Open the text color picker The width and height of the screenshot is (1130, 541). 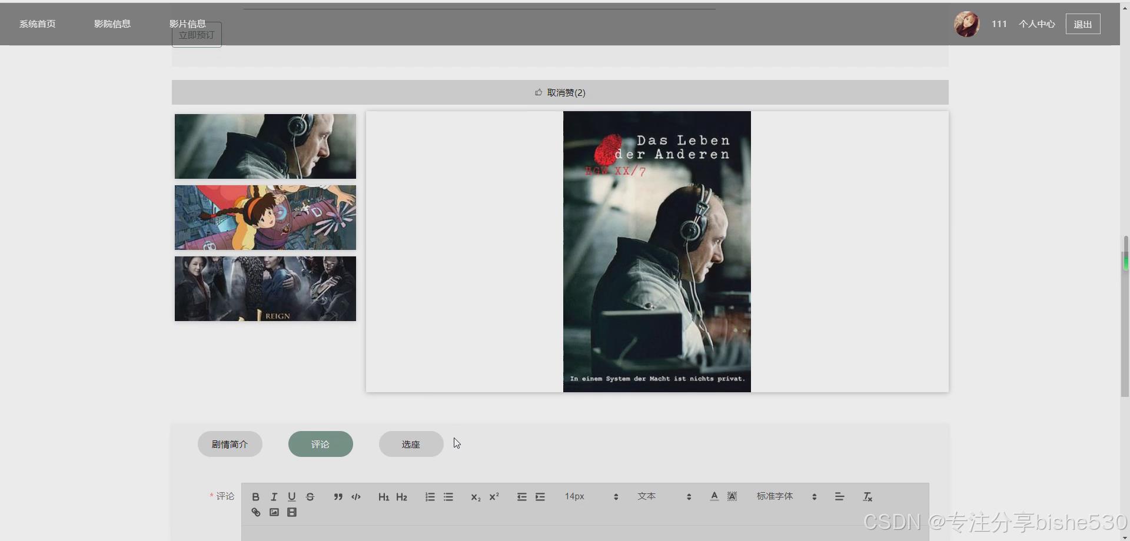click(714, 496)
